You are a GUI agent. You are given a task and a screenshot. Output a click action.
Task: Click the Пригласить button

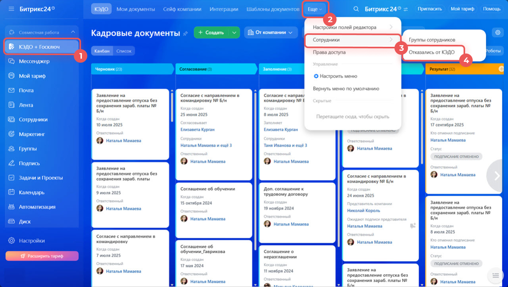(x=429, y=9)
